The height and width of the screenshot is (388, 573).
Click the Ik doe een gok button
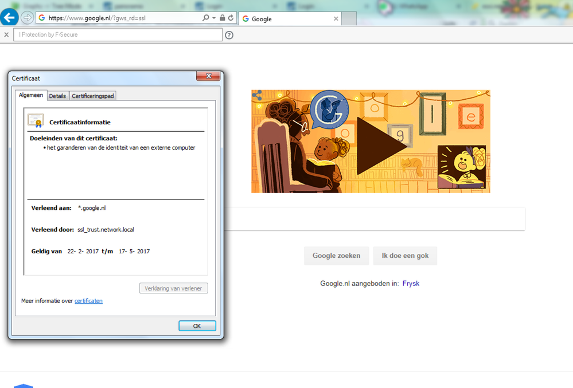tap(405, 256)
